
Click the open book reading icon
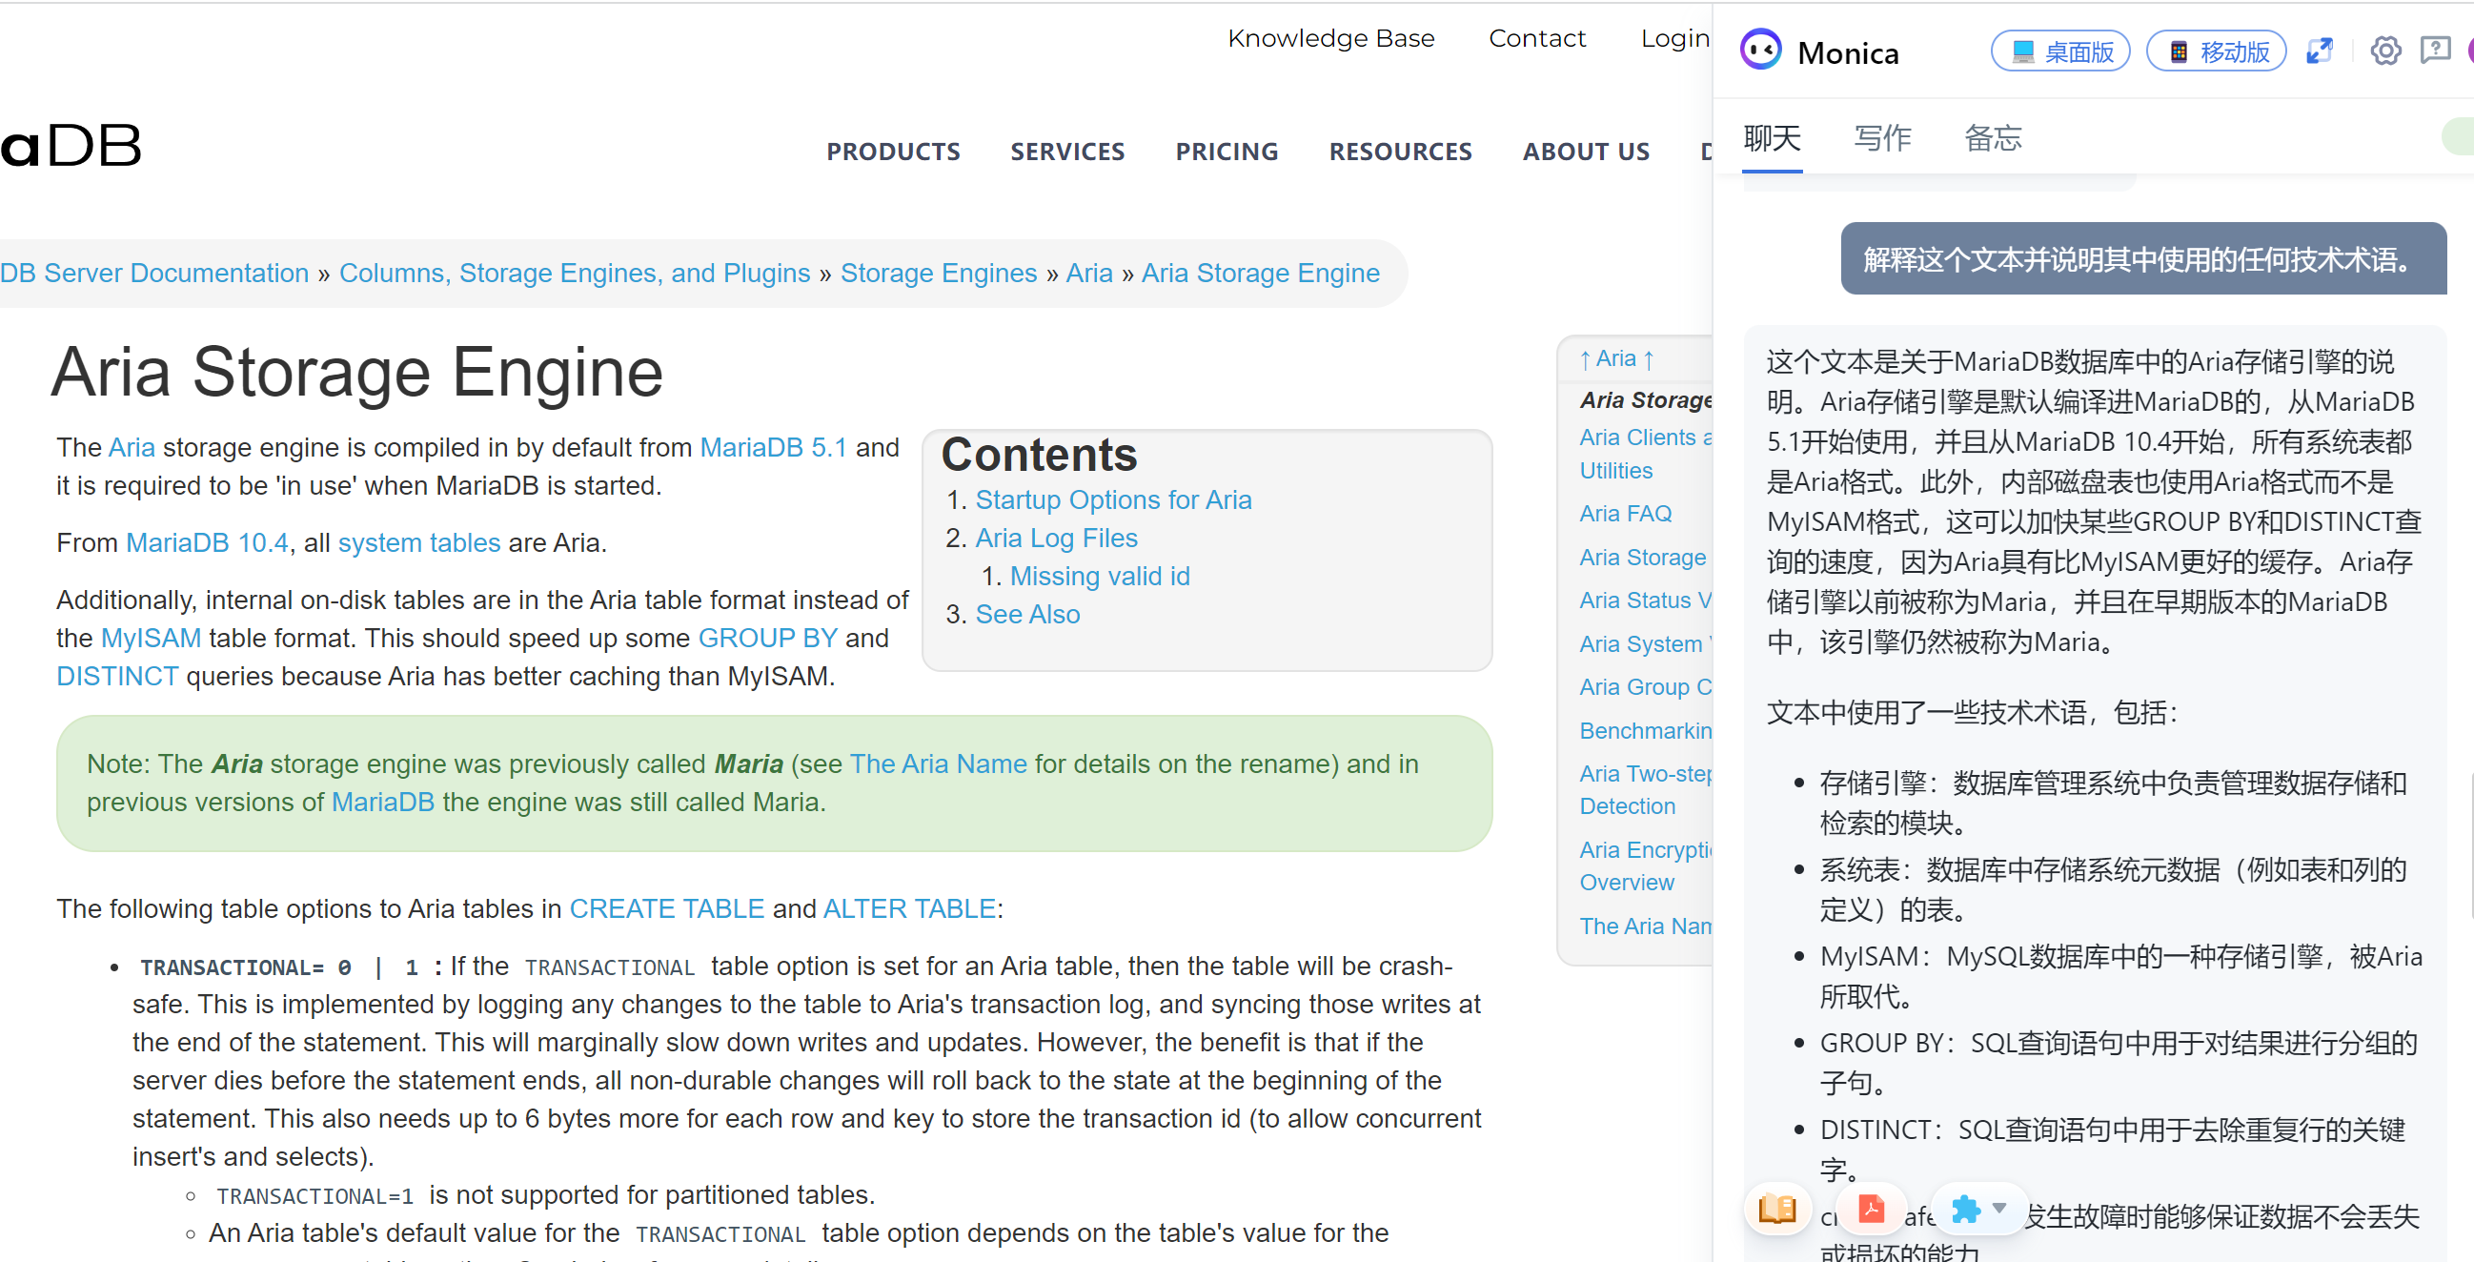(x=1776, y=1209)
